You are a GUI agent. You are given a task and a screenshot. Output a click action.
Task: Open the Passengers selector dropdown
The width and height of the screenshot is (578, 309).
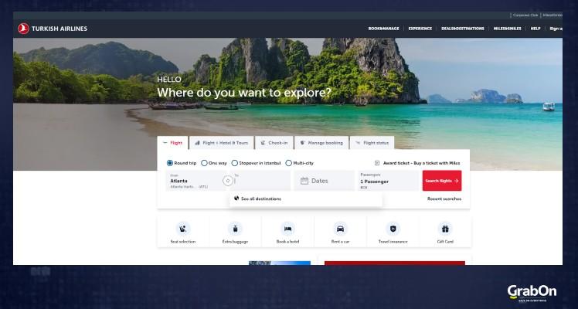click(x=387, y=181)
